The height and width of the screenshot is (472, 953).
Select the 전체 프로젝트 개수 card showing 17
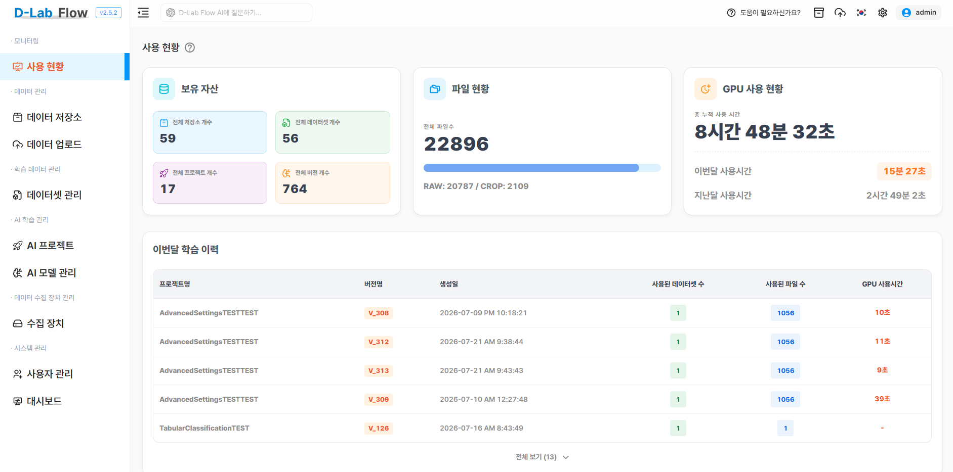(x=210, y=183)
